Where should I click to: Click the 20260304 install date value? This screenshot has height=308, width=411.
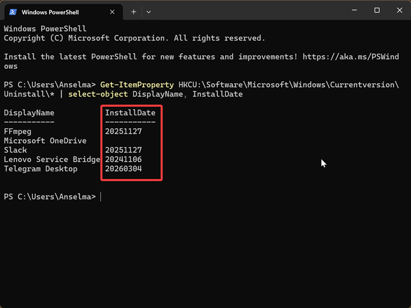tap(123, 169)
